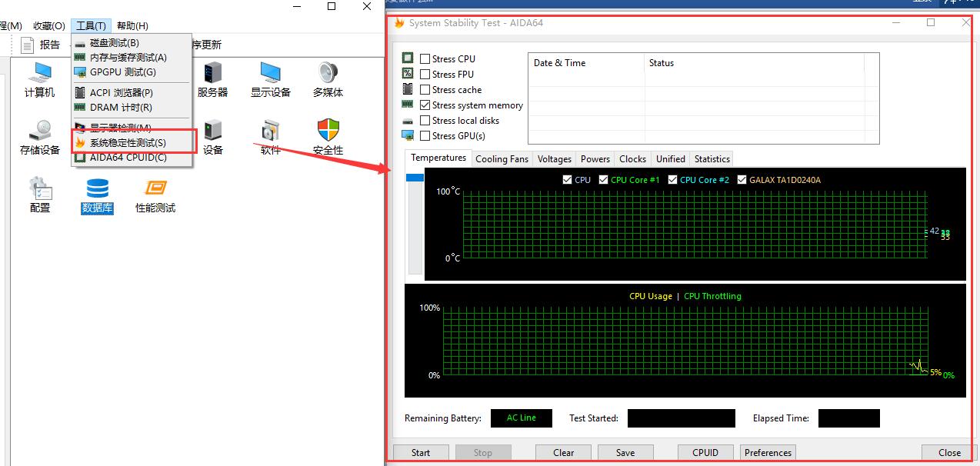Click the CPU Throttling legend label

[x=712, y=296]
